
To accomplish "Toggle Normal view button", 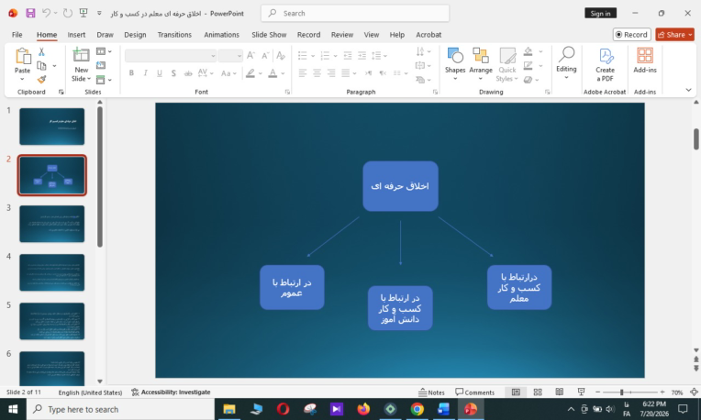I will [516, 392].
